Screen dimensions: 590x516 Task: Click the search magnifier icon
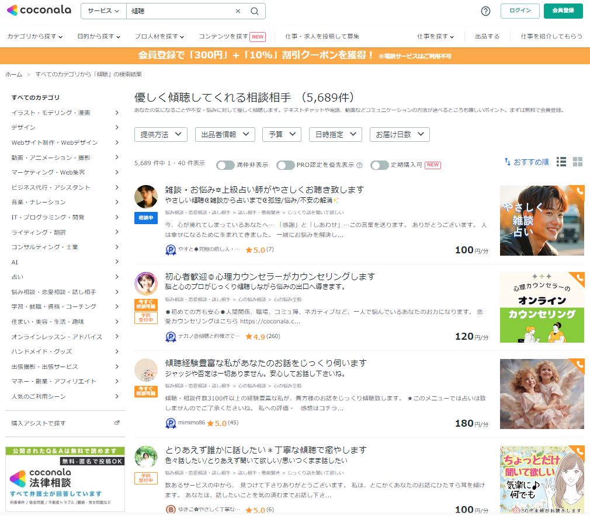click(x=254, y=11)
